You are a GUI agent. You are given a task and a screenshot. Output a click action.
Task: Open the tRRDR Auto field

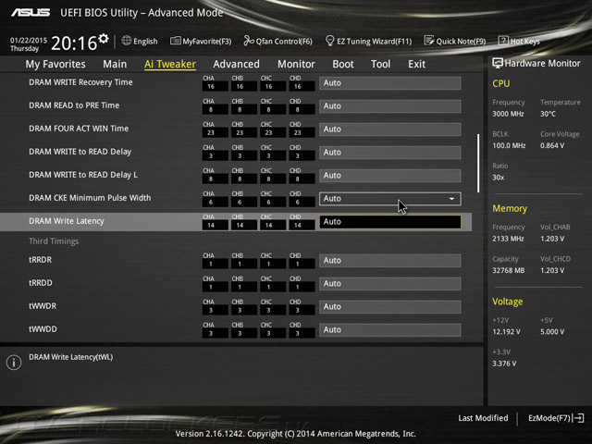tap(390, 261)
